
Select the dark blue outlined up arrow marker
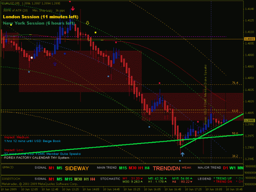tap(55, 64)
